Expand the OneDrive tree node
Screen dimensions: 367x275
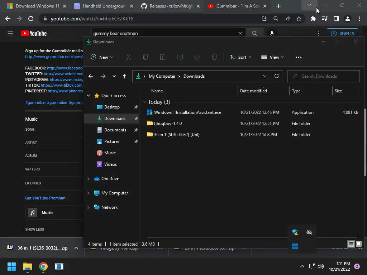pyautogui.click(x=89, y=179)
